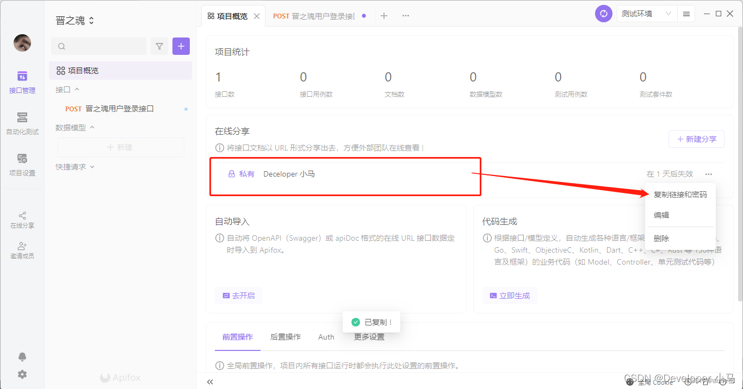The height and width of the screenshot is (389, 743).
Task: Click the 测试套件数 statistic label
Action: coord(655,94)
